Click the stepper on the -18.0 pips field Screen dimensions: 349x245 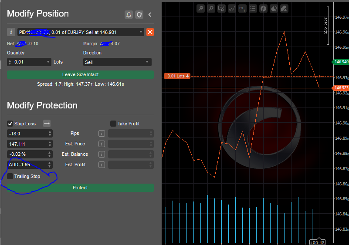tap(50, 134)
